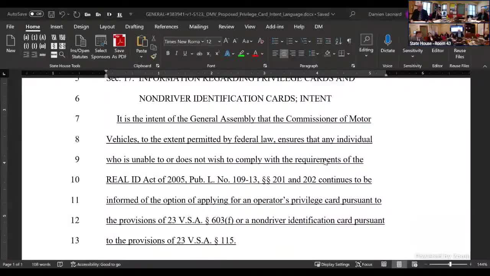Click the title bar search magnifier
The height and width of the screenshot is (276, 490).
pyautogui.click(x=353, y=14)
